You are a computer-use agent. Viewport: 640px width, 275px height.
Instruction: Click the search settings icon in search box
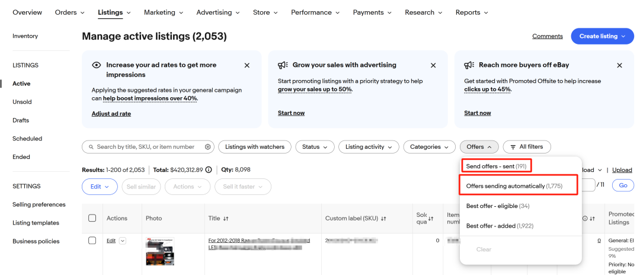[208, 147]
